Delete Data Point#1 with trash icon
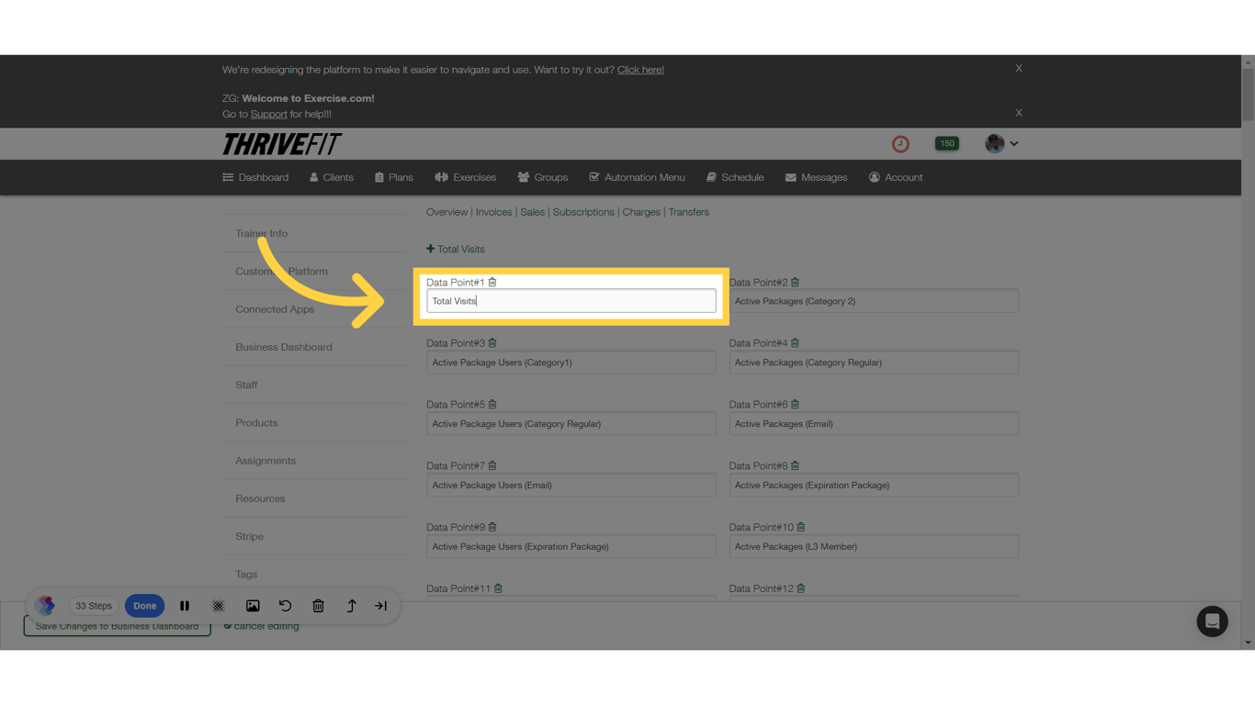The width and height of the screenshot is (1255, 705). click(x=492, y=282)
